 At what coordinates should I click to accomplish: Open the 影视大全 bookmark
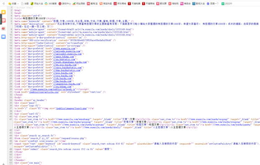click(x=199, y=3)
